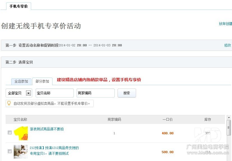Focus the 商家编码 input field
232x161 pixels.
(96, 93)
